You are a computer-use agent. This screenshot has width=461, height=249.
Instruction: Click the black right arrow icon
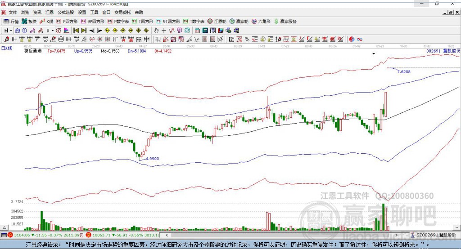(x=99, y=31)
